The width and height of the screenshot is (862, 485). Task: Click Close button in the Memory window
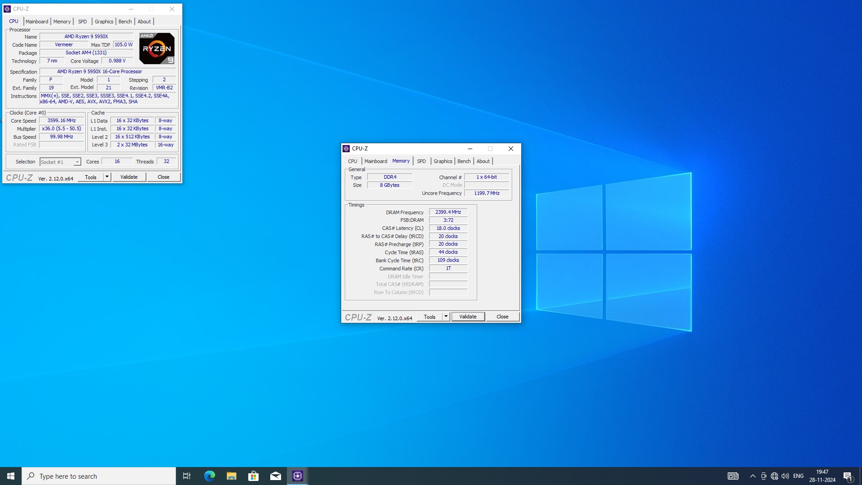502,317
